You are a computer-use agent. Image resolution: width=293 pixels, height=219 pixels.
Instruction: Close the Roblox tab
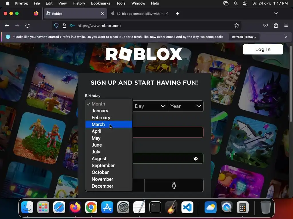[x=102, y=13]
